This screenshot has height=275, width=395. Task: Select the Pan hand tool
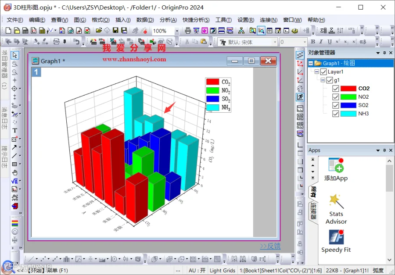14,172
